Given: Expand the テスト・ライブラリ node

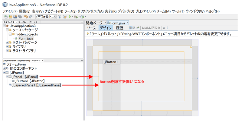Looking at the screenshot, I should [x=7, y=51].
